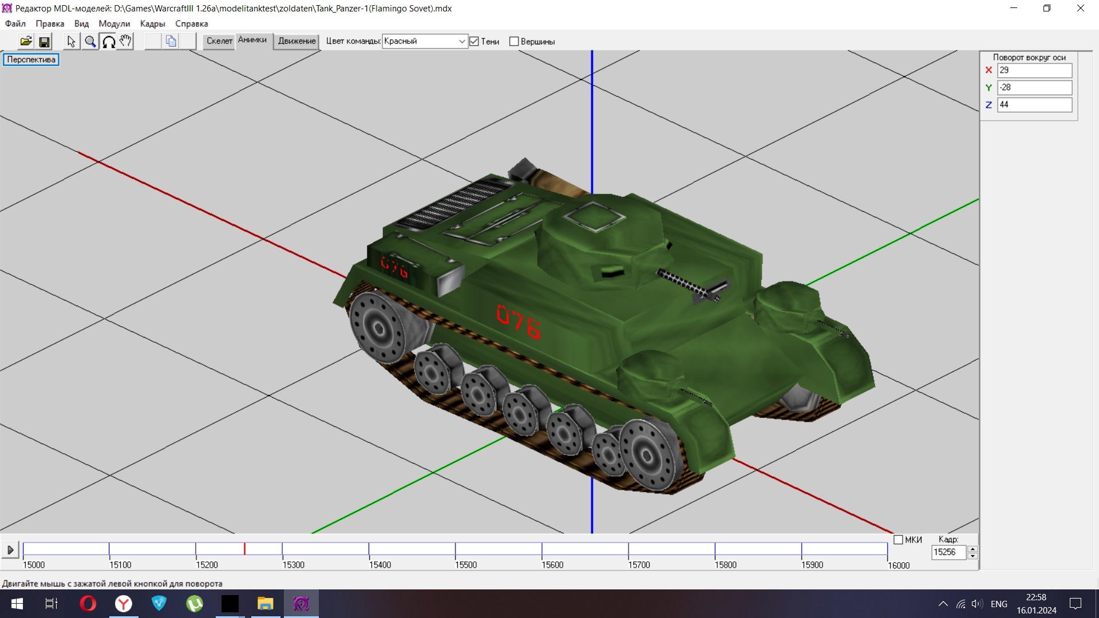The width and height of the screenshot is (1099, 618).
Task: Show hidden system tray icons
Action: point(943,604)
